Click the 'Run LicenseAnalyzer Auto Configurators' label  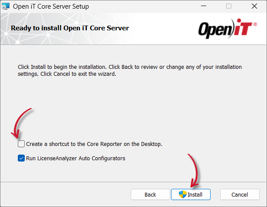point(76,158)
